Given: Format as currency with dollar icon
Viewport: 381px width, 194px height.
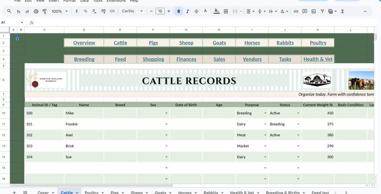Looking at the screenshot, I should point(77,11).
